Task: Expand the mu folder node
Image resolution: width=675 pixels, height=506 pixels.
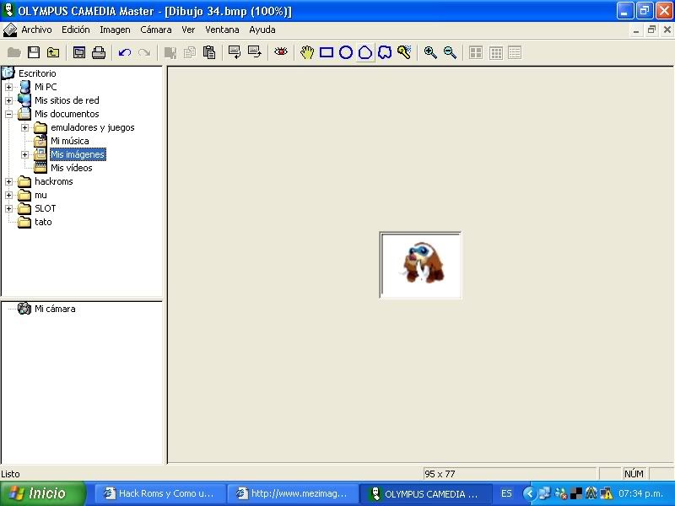Action: pyautogui.click(x=8, y=195)
